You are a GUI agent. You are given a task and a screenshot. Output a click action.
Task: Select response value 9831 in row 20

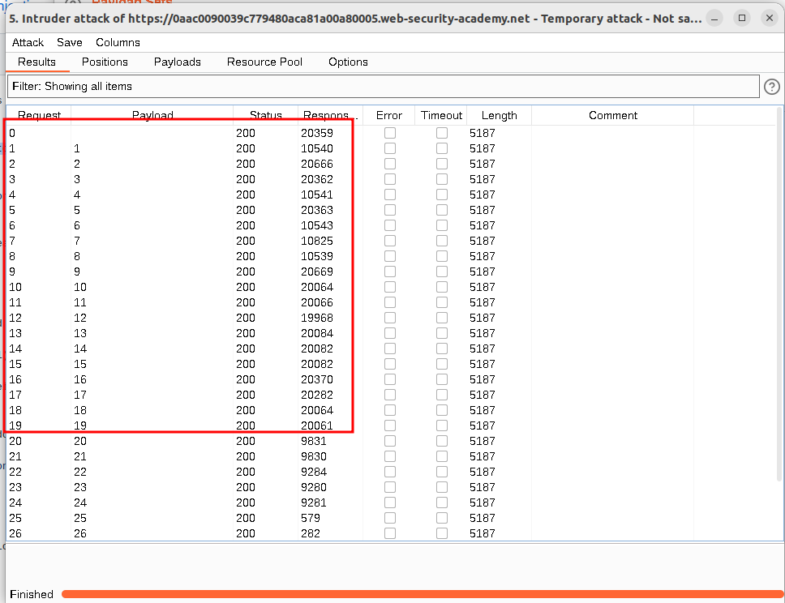pos(313,441)
